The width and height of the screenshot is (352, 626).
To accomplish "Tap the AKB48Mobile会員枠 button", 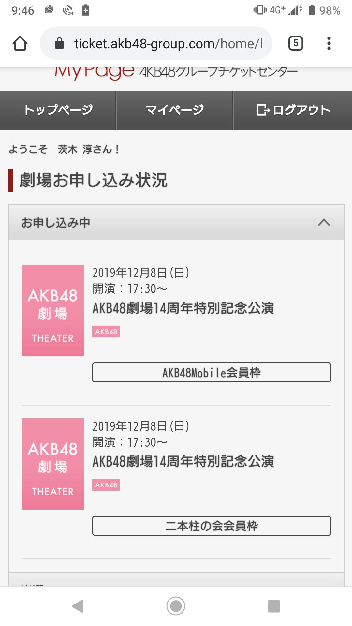I will click(x=212, y=372).
